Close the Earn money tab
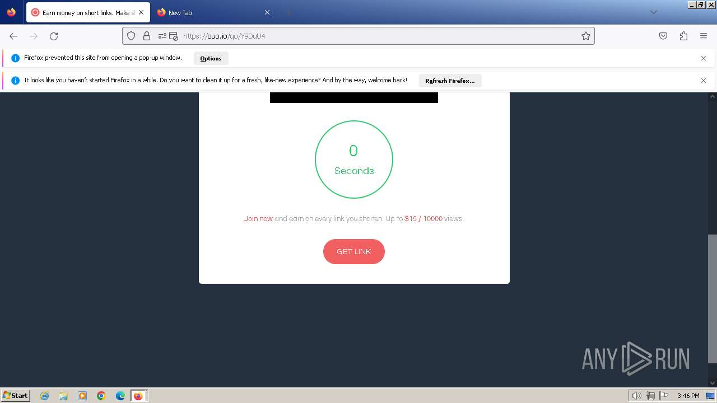Screen dimensions: 717x403 141,12
